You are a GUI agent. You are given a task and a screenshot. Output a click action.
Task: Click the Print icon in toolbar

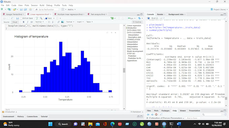click(30, 9)
